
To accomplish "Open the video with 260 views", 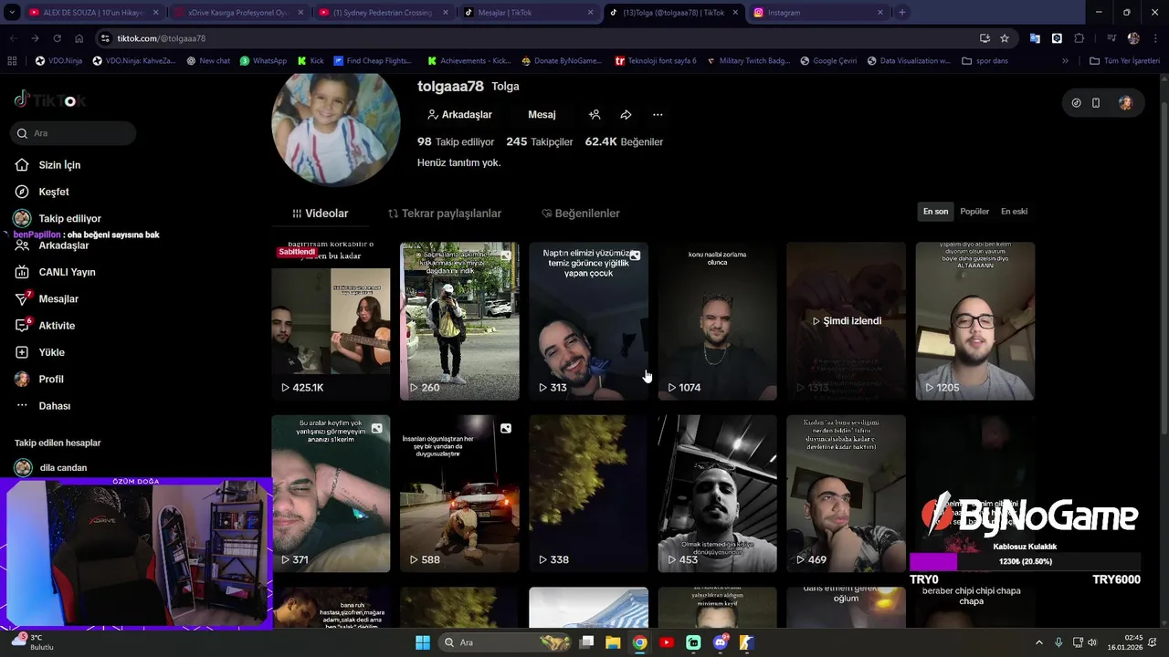I will point(459,321).
